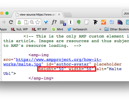The image size is (129, 102).
Task: Click the id="author-avatar" attribute text
Action: tap(69, 64)
